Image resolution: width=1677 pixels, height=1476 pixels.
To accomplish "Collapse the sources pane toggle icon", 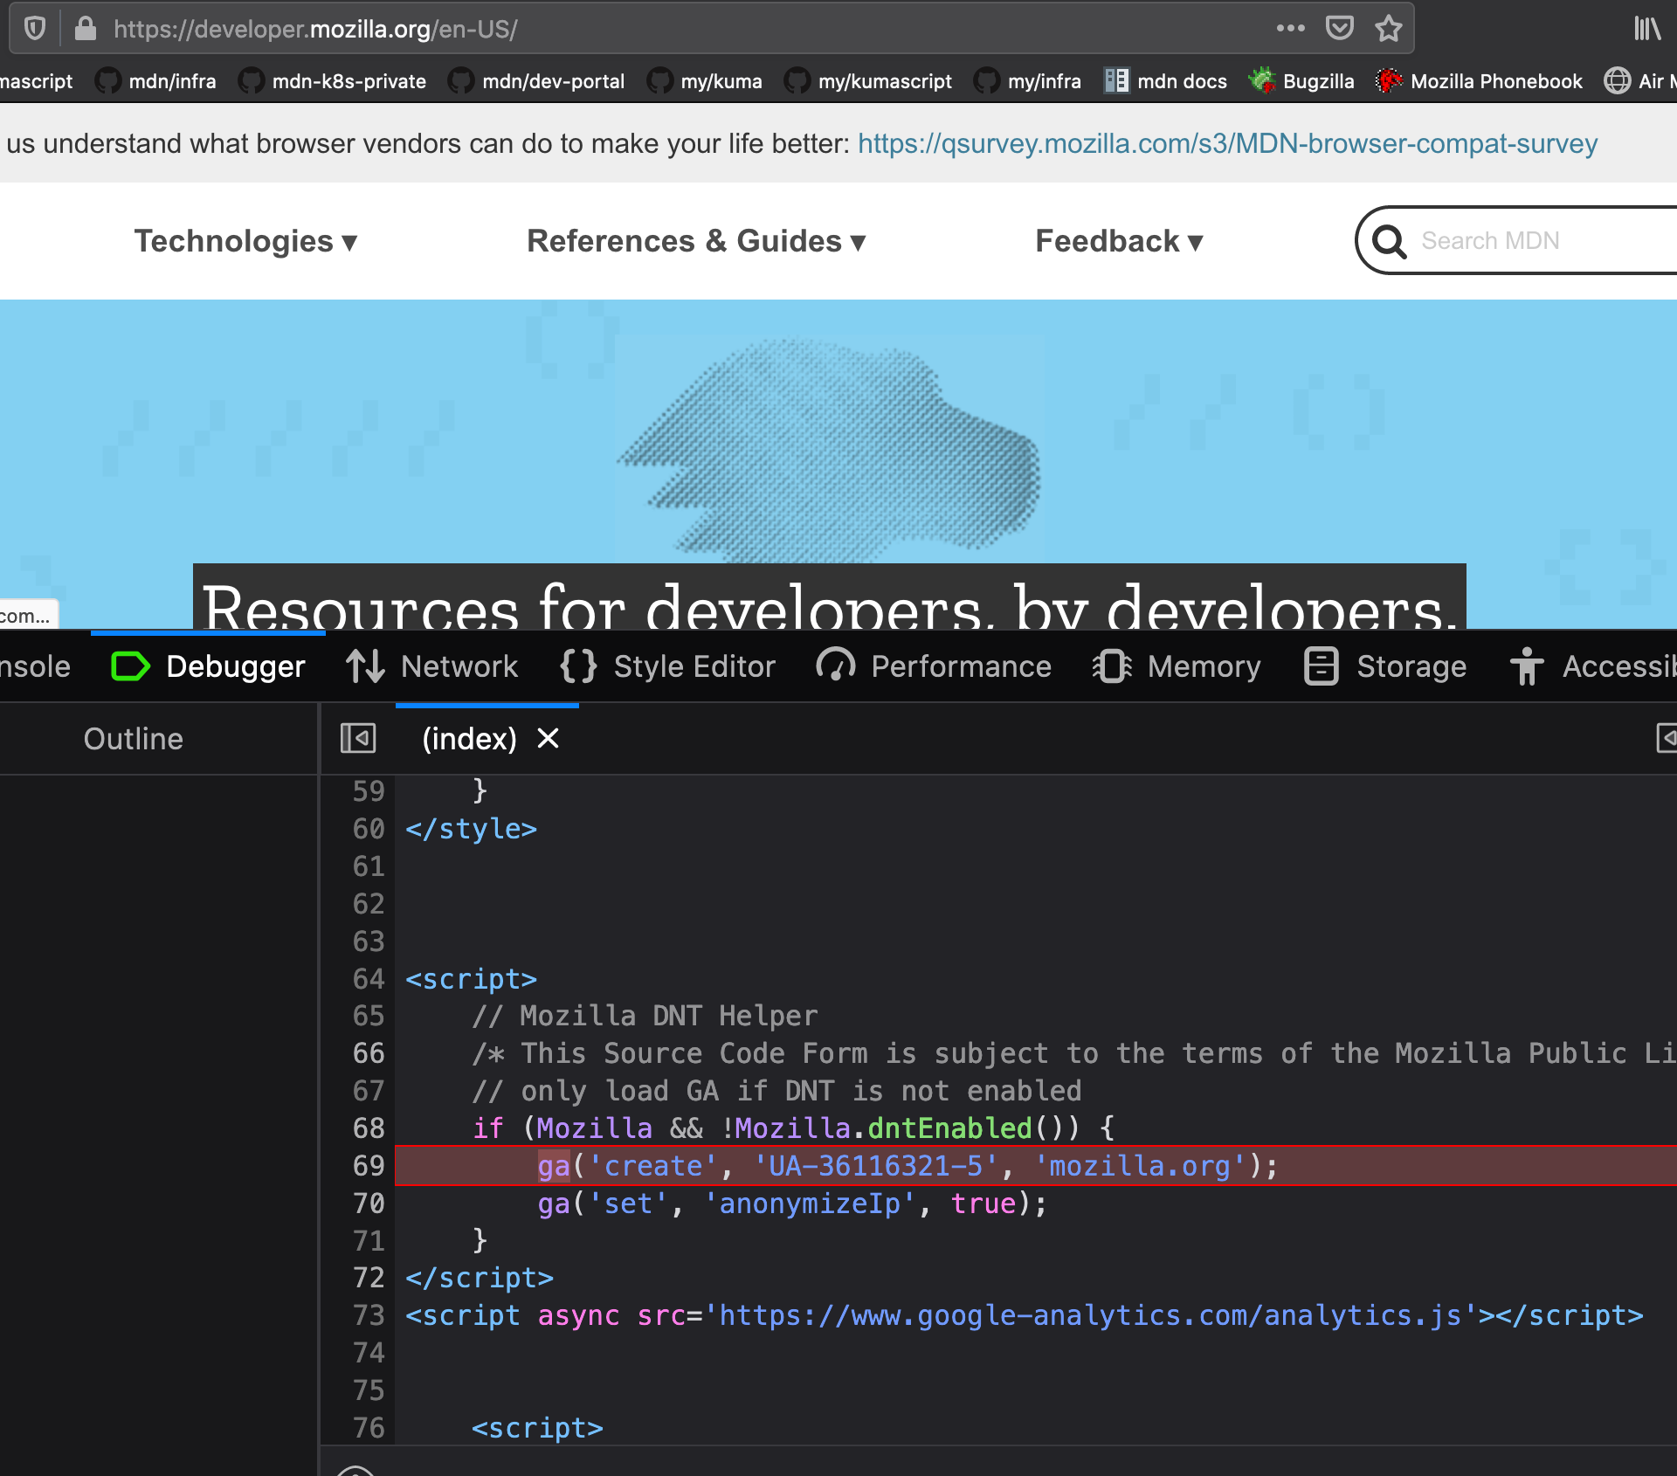I will (x=358, y=738).
